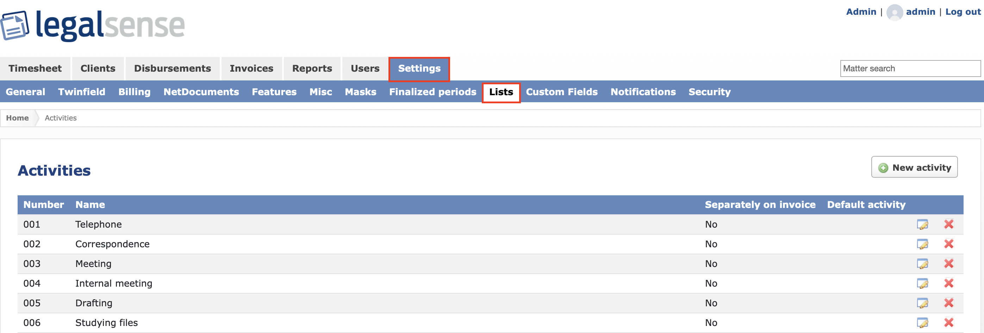Select the Drafting name cell

94,303
